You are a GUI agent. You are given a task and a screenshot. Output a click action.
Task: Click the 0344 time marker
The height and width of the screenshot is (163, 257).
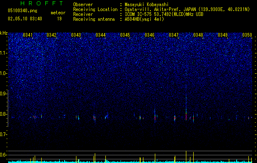(101, 35)
